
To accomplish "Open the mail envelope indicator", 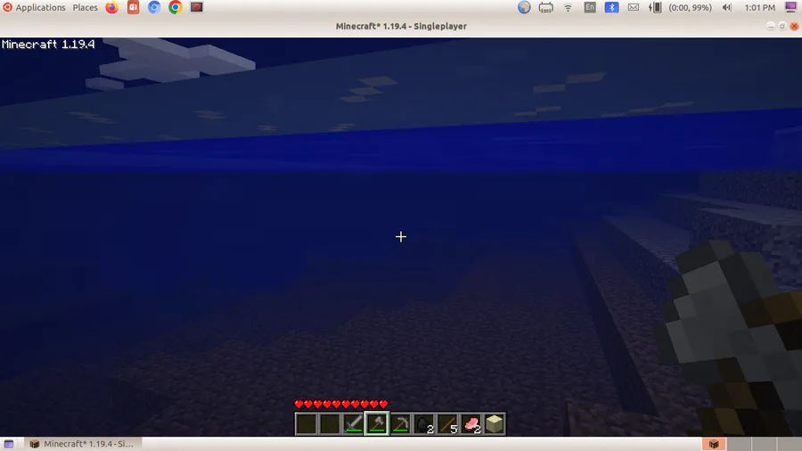I will [634, 7].
